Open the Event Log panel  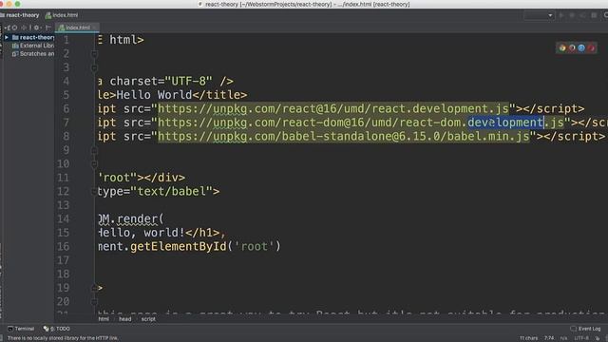pyautogui.click(x=585, y=329)
